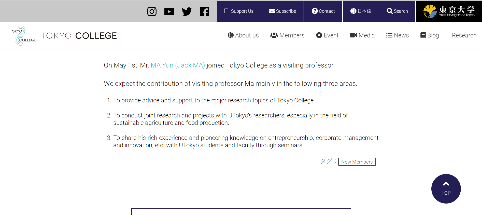Click the Subscribe envelope button

click(282, 11)
